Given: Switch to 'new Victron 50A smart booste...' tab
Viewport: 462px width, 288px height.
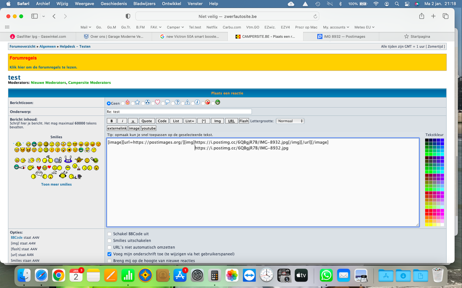Looking at the screenshot, I should (x=190, y=36).
